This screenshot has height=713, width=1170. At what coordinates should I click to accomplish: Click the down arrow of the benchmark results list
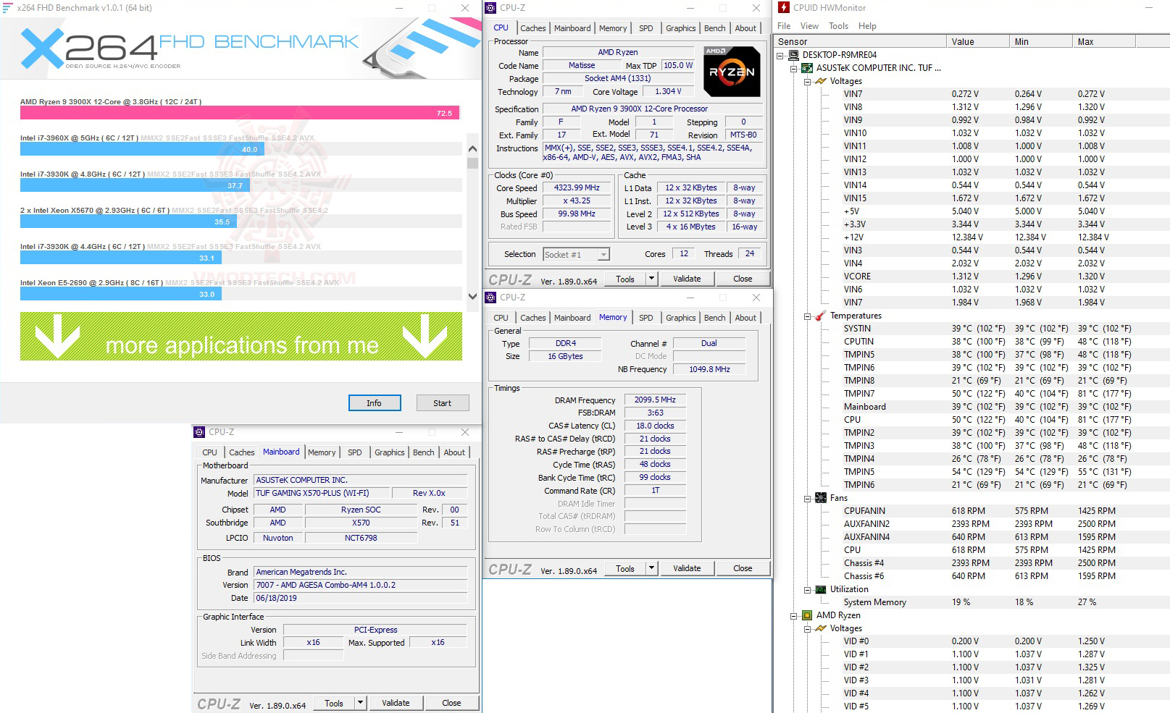[x=472, y=296]
